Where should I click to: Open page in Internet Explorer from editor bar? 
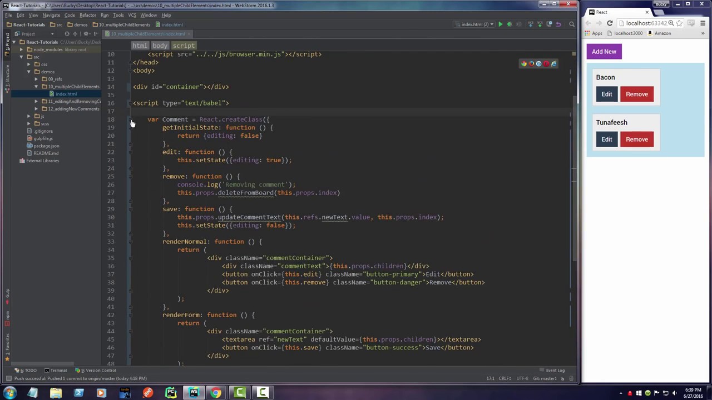[x=553, y=64]
